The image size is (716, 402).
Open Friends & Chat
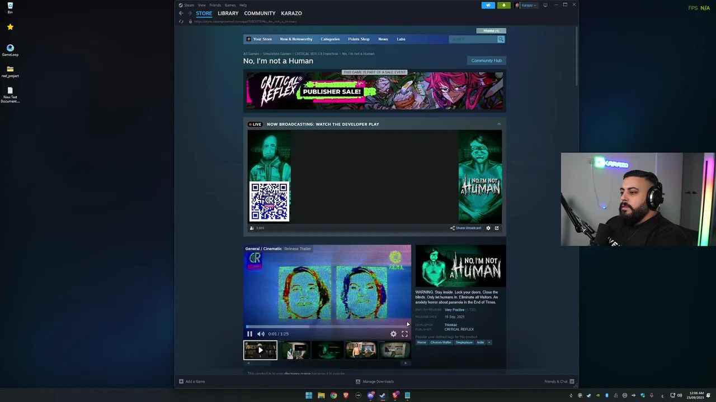(x=559, y=381)
